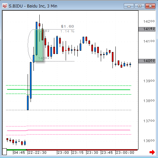Click the S.BIDU - Baidu Inc, 3 Min title
This screenshot has height=158, width=158.
(x=33, y=6)
